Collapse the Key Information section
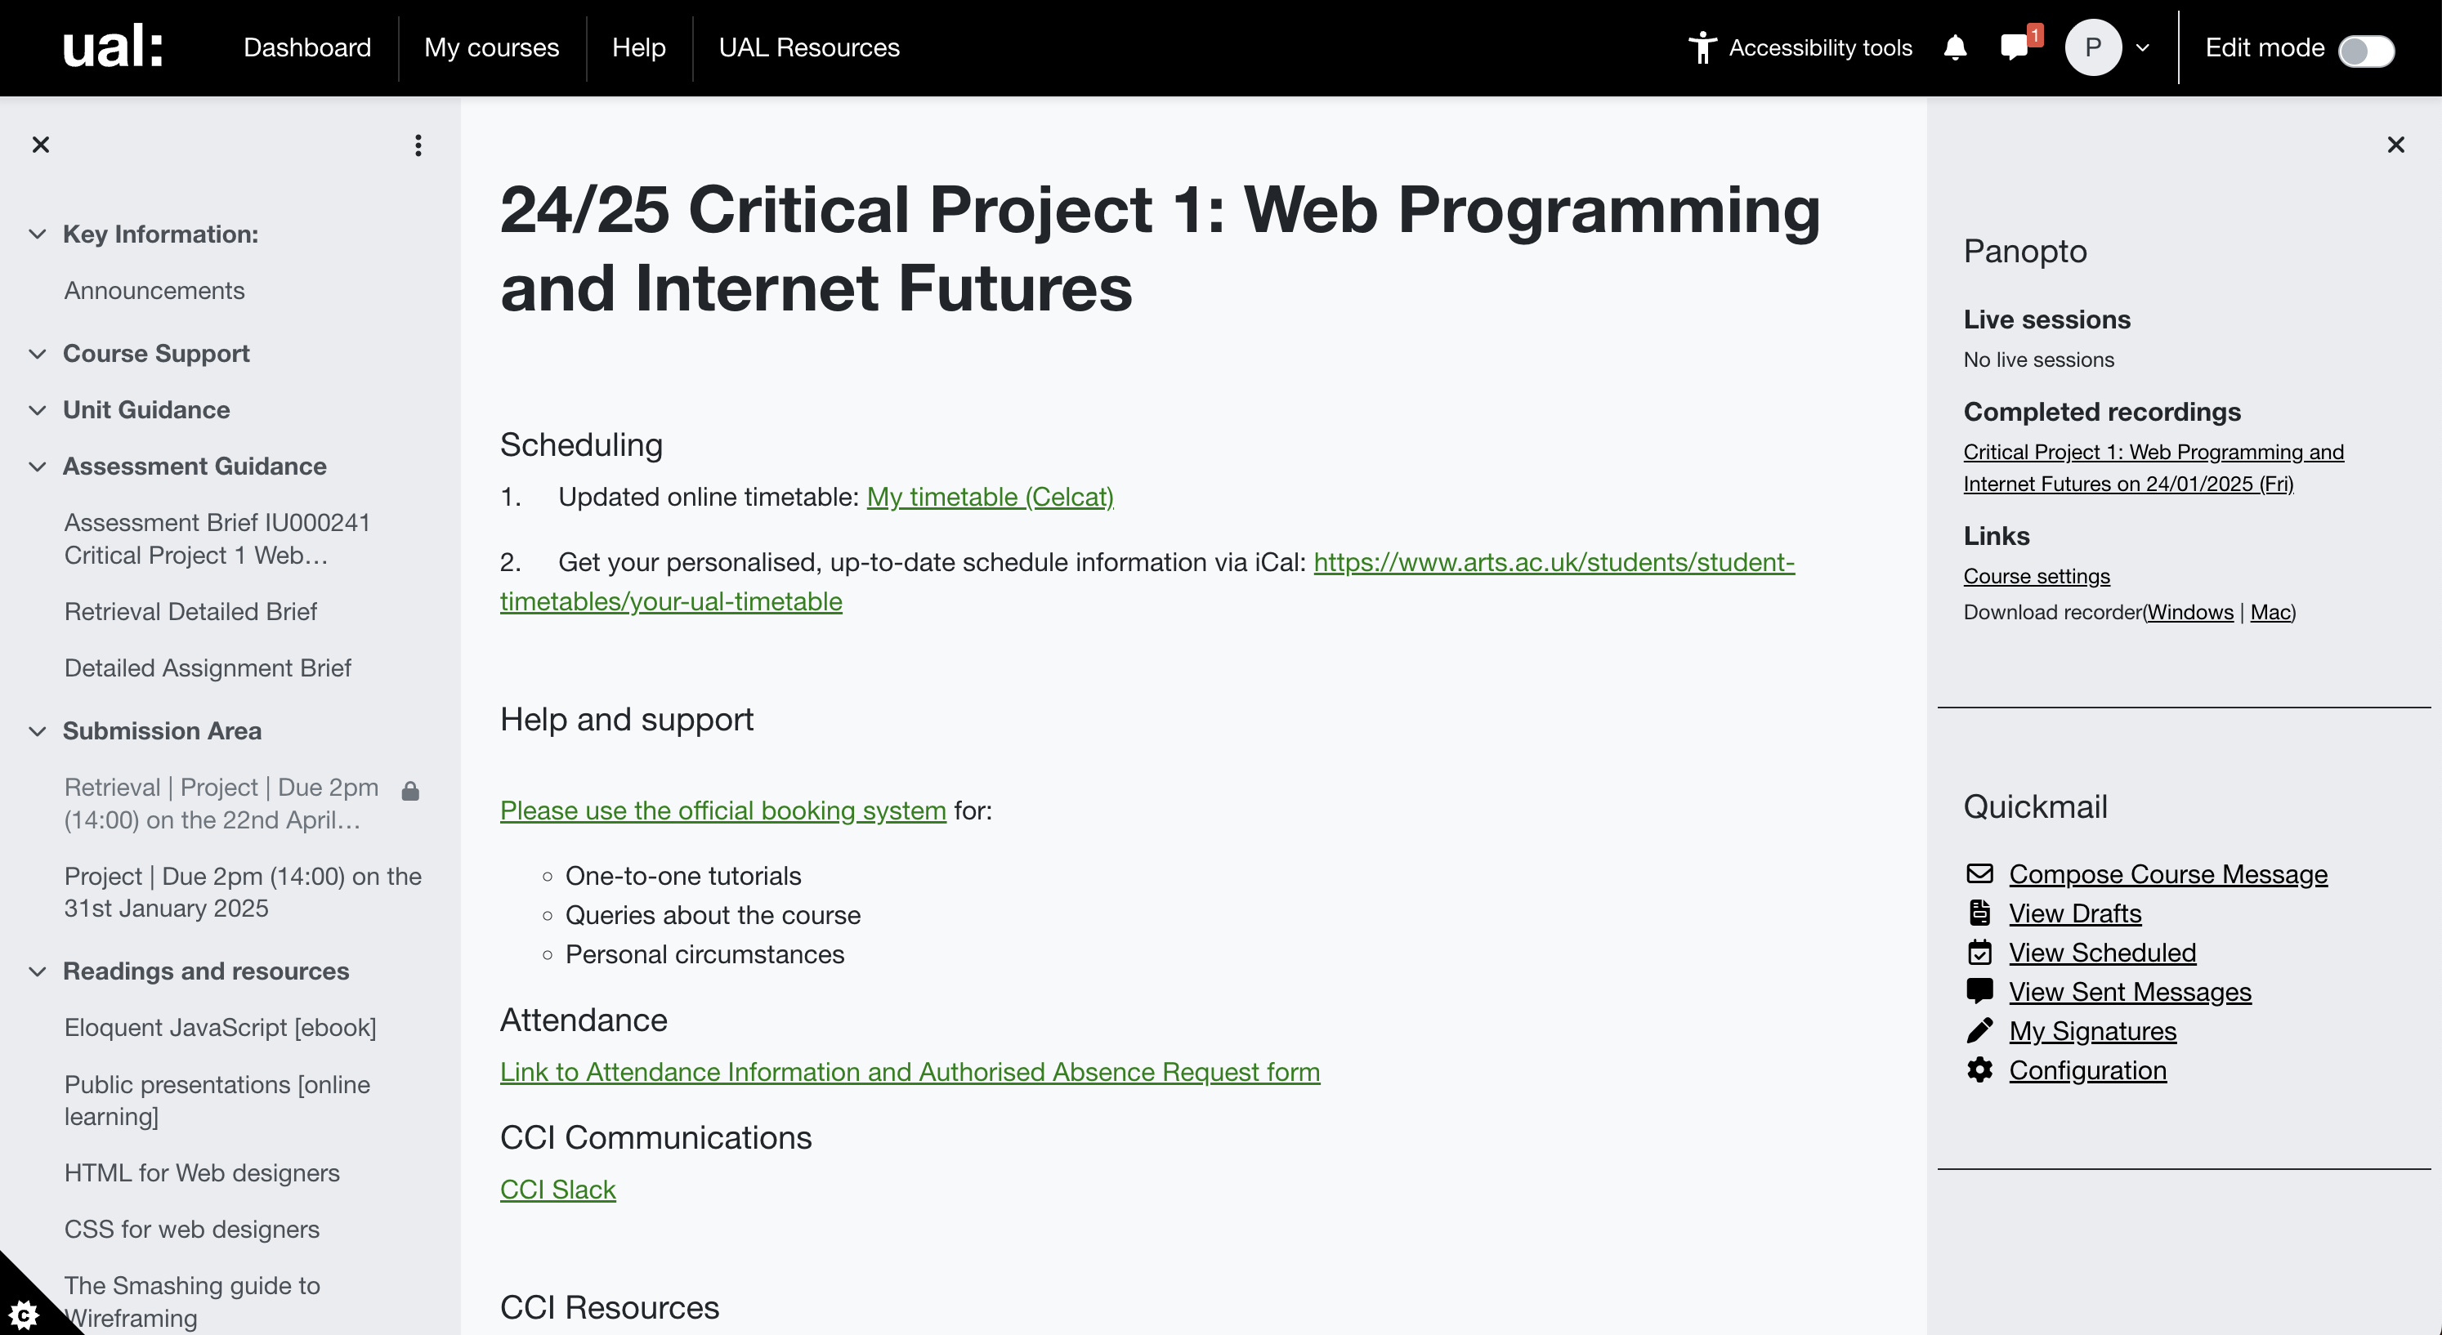2442x1335 pixels. (x=38, y=234)
